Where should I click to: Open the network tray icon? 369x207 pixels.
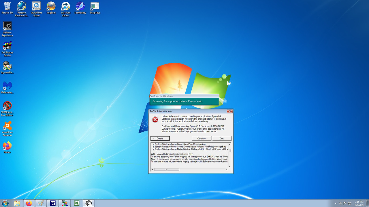349,203
